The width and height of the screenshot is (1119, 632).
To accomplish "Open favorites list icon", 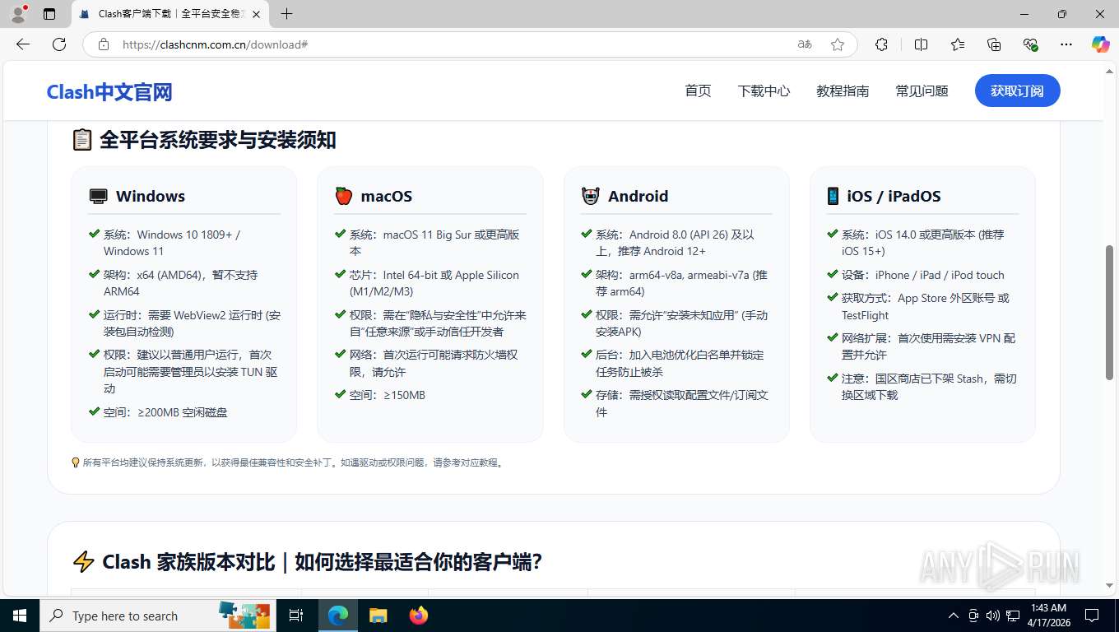I will pyautogui.click(x=958, y=44).
